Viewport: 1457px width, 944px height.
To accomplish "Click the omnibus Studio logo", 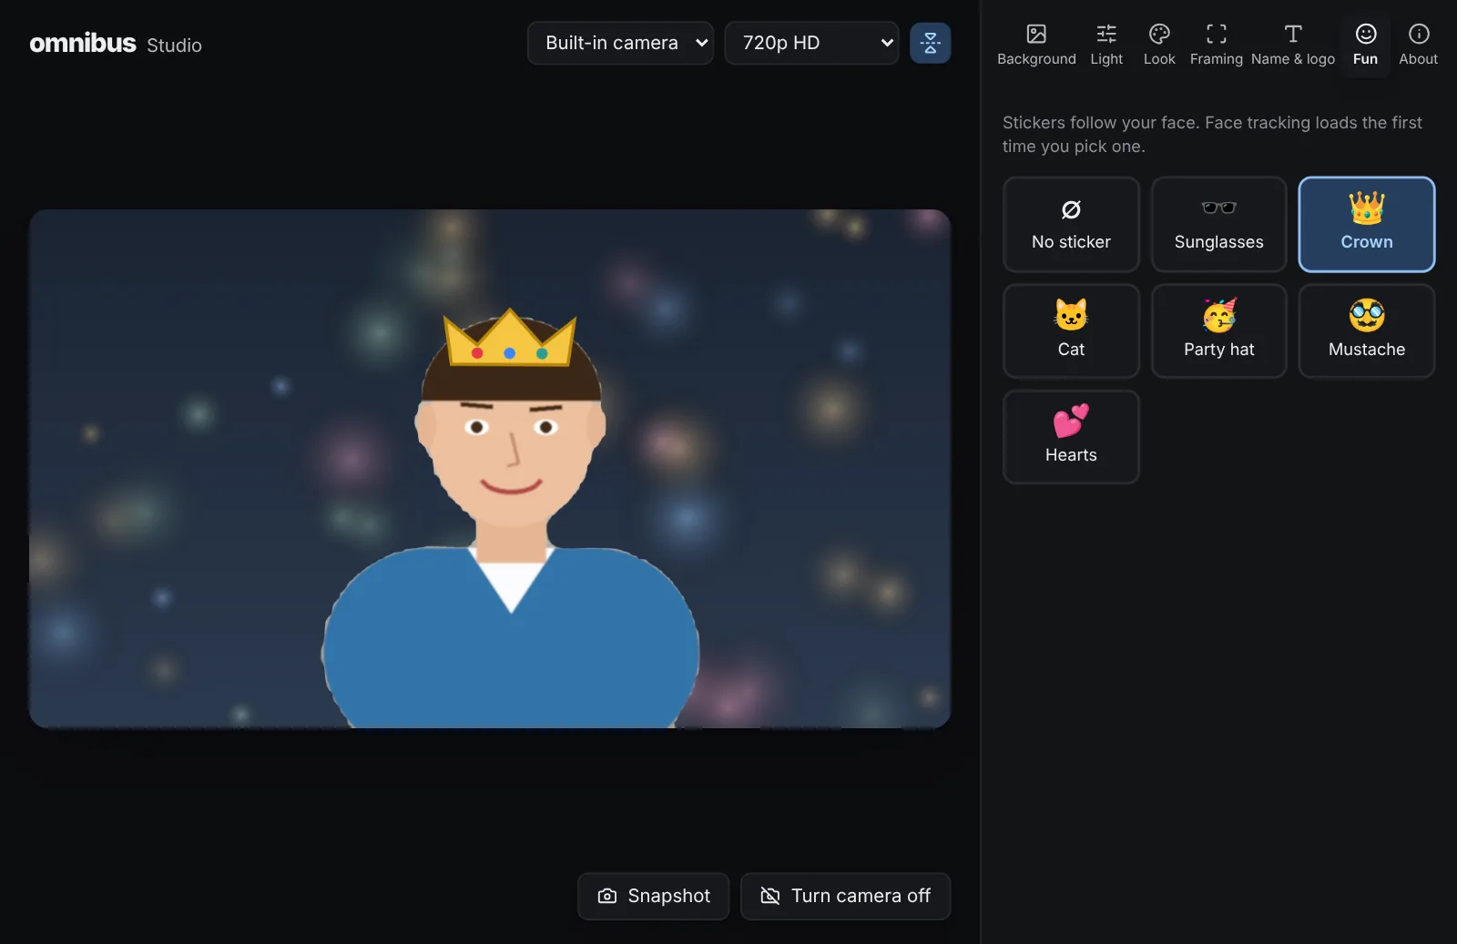I will (116, 44).
